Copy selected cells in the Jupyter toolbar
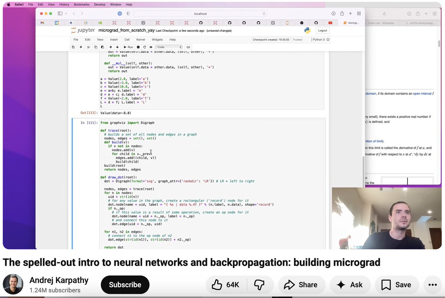The image size is (445, 298). (x=95, y=47)
